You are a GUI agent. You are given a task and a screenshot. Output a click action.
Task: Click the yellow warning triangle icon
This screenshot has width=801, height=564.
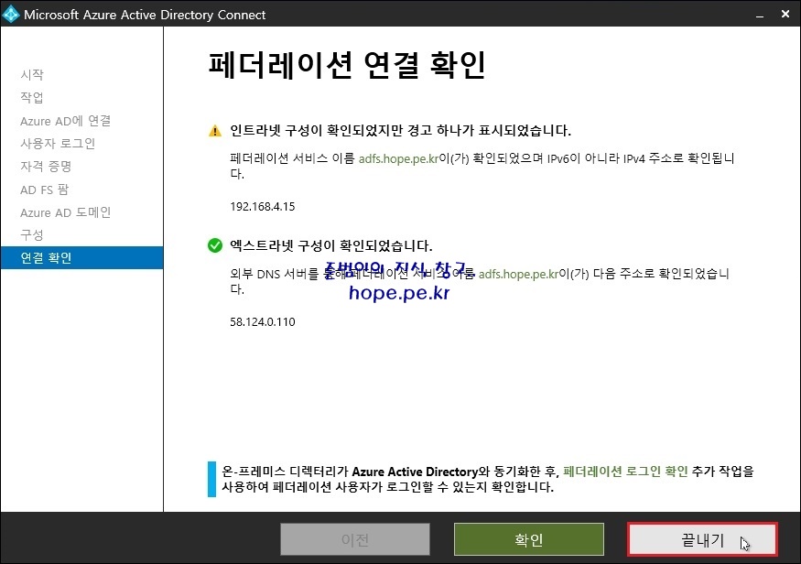click(x=215, y=131)
